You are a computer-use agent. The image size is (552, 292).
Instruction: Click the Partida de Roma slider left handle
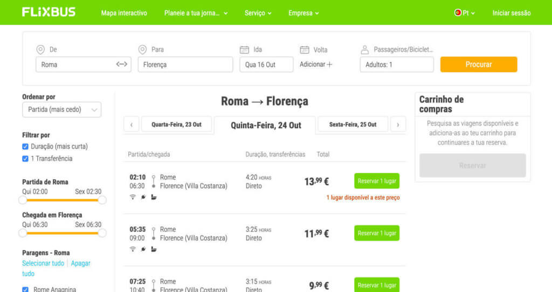click(23, 200)
